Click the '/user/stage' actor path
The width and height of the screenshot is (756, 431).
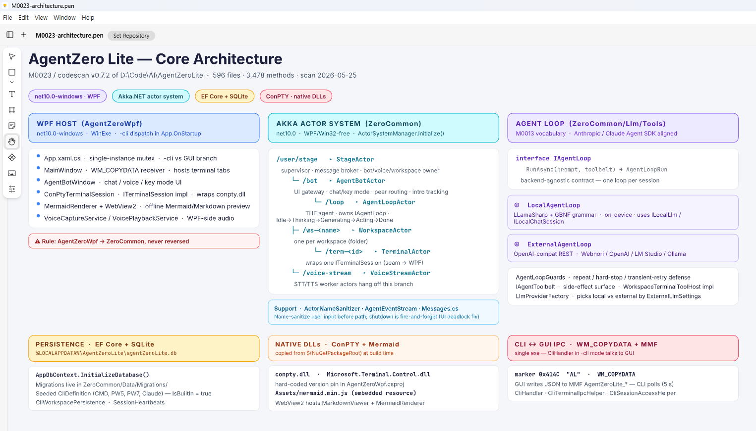click(297, 159)
